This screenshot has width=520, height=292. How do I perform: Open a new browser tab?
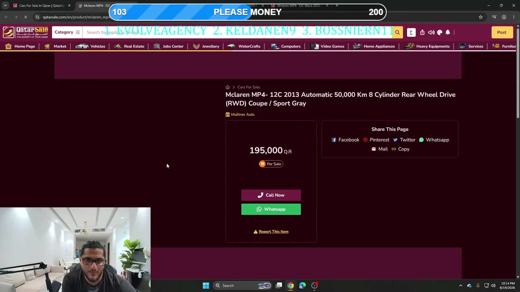point(337,6)
